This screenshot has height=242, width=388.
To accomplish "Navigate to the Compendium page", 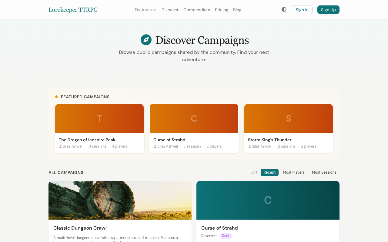I will click(x=197, y=10).
